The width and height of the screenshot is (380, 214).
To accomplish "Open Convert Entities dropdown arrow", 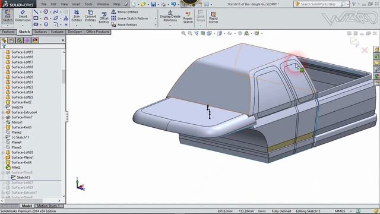I will click(90, 25).
